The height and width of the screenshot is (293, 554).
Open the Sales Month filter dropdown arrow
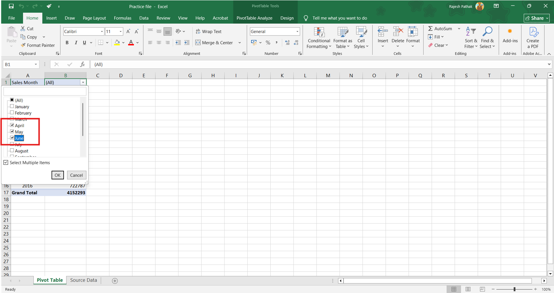[x=83, y=83]
